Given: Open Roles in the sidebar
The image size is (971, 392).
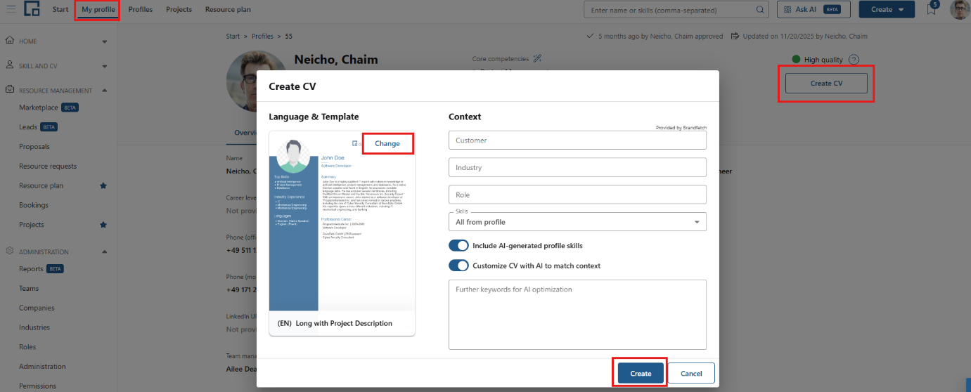Looking at the screenshot, I should point(27,347).
